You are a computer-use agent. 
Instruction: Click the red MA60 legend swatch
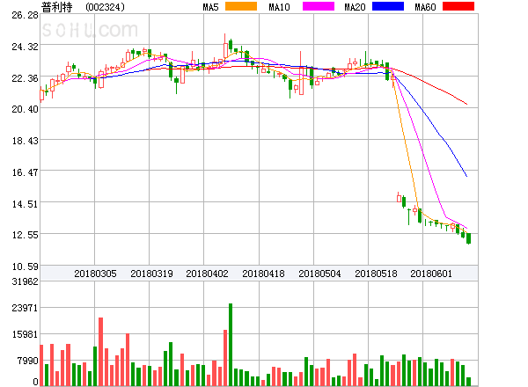(x=458, y=6)
